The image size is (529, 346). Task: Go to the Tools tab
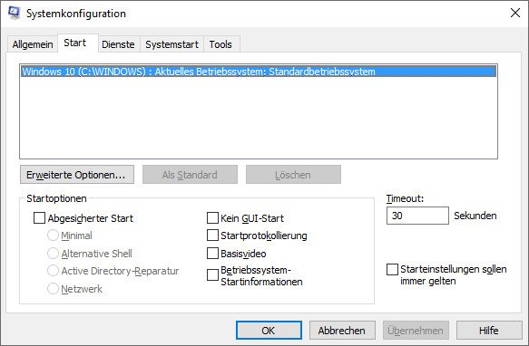[220, 44]
